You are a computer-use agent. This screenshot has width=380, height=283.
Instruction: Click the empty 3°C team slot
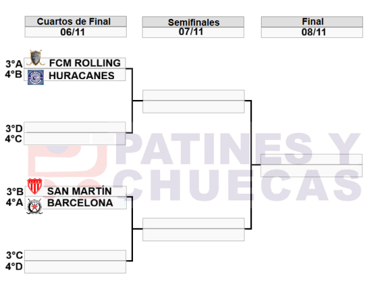coord(75,255)
